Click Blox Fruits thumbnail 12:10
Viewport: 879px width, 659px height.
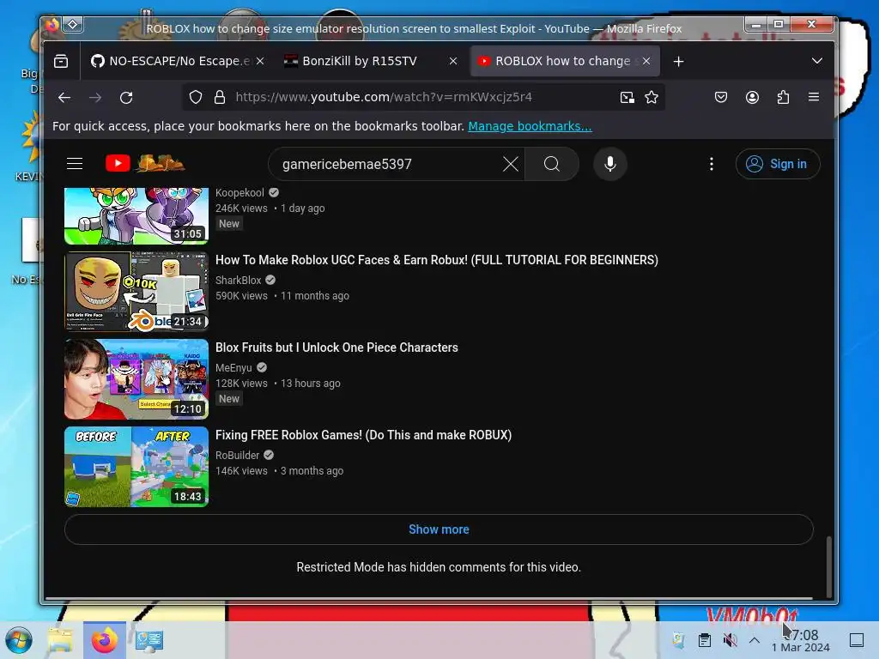click(136, 379)
